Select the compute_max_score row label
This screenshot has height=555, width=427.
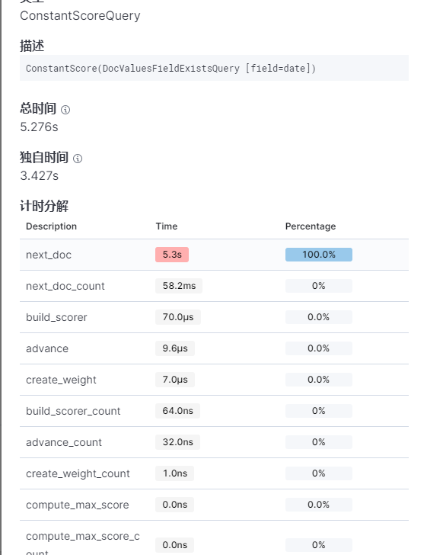78,505
